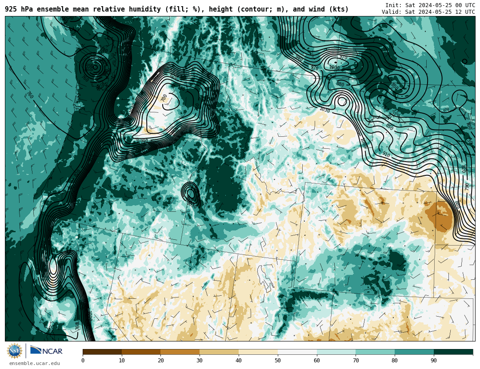
Task: Click the "910" height contour label
Action: coord(386,155)
